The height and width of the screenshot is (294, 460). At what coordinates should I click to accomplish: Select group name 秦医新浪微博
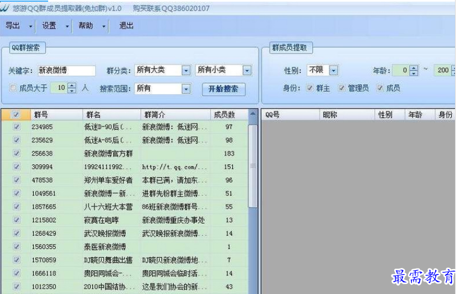click(x=105, y=246)
